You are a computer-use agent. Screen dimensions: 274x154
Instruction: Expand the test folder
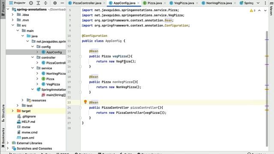coord(18,106)
